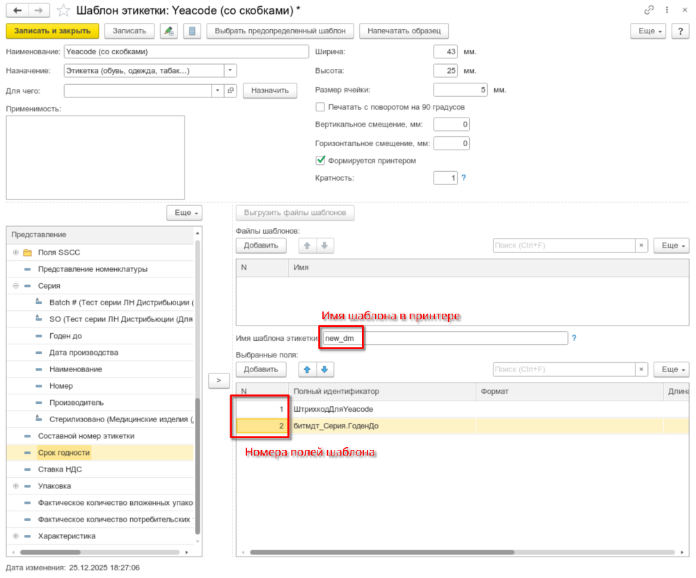This screenshot has width=696, height=578.
Task: Open the Для чего field selection icon
Action: click(x=231, y=90)
